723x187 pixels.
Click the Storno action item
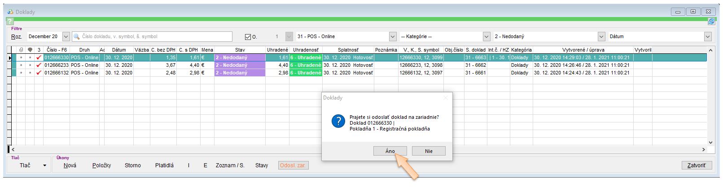pos(132,165)
